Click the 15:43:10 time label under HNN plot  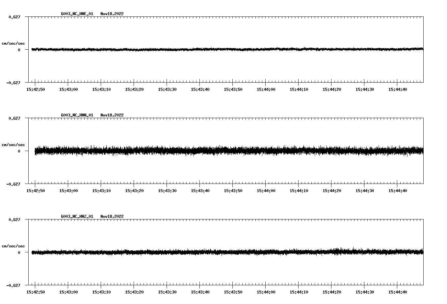(x=101, y=191)
